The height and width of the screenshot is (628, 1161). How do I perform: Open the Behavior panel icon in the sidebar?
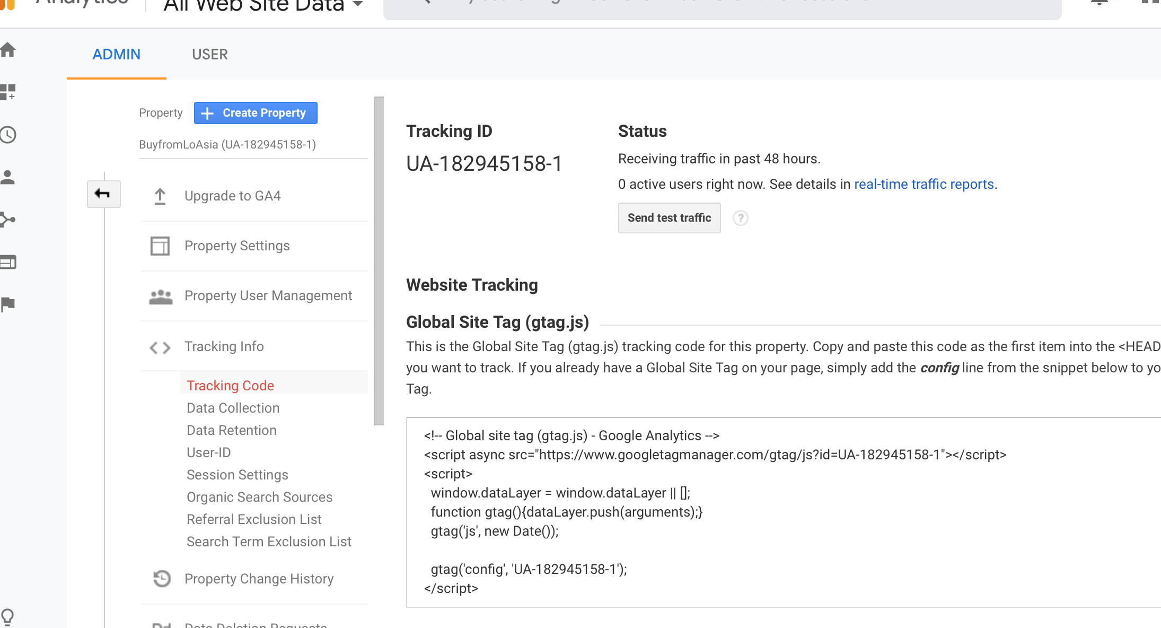point(8,262)
